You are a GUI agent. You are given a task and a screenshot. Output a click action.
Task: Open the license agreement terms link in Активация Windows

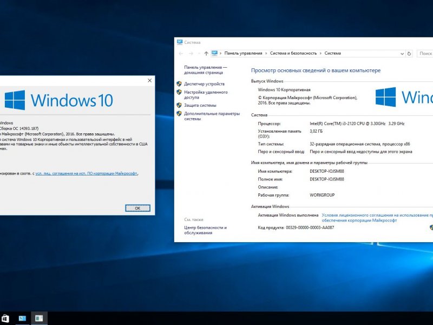377,218
